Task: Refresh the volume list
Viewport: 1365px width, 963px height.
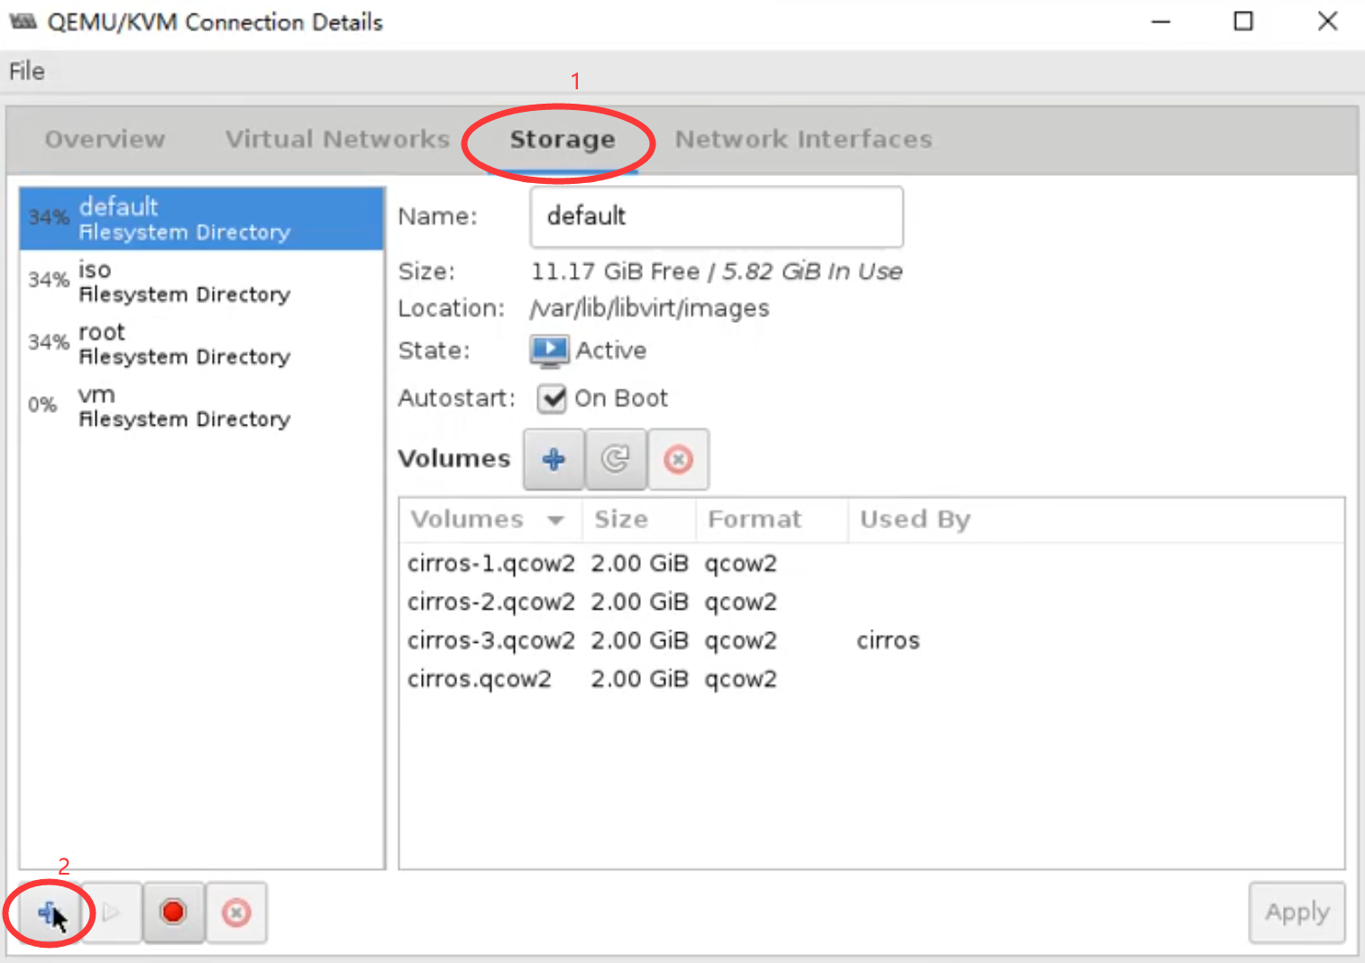Action: (x=616, y=460)
